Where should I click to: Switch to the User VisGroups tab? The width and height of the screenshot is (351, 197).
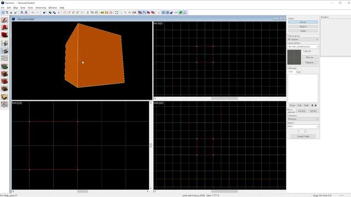(x=291, y=72)
